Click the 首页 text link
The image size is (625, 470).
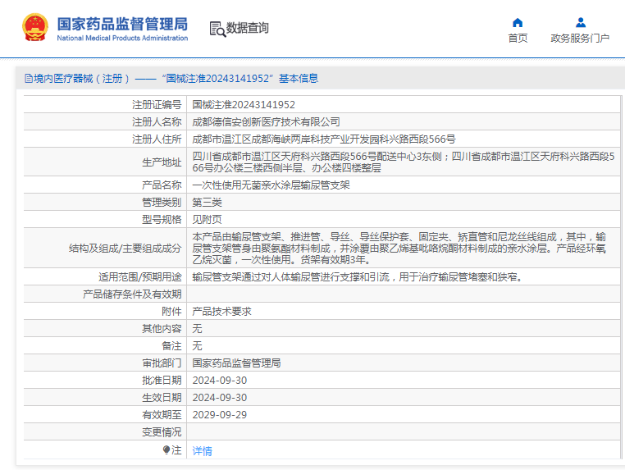click(518, 39)
